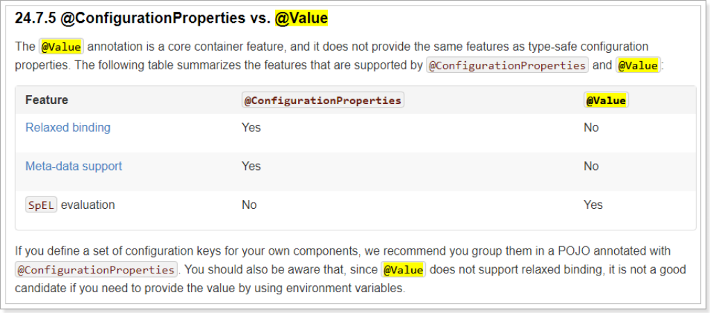Click the SpEL code label
710x313 pixels.
click(41, 205)
